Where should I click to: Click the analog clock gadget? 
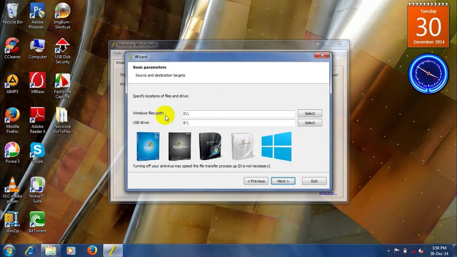click(428, 73)
